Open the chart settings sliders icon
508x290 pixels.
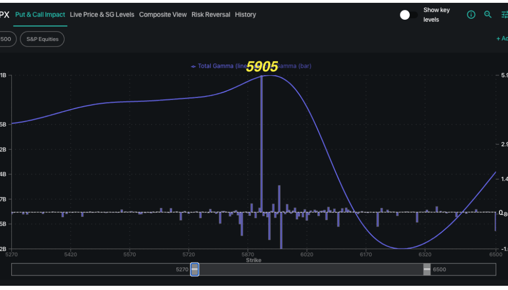(x=504, y=15)
